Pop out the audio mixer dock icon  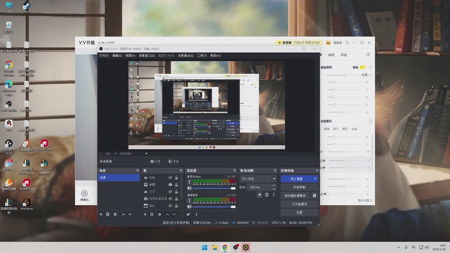coord(235,170)
